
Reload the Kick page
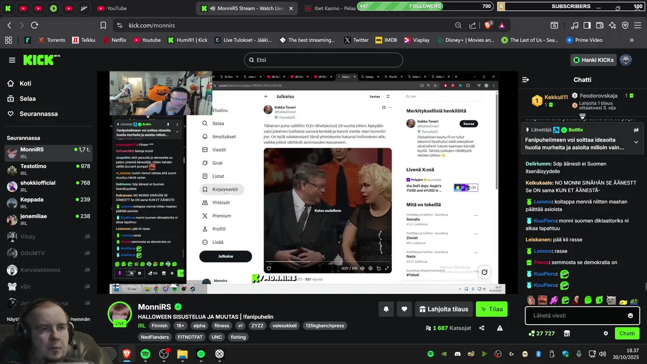34,25
